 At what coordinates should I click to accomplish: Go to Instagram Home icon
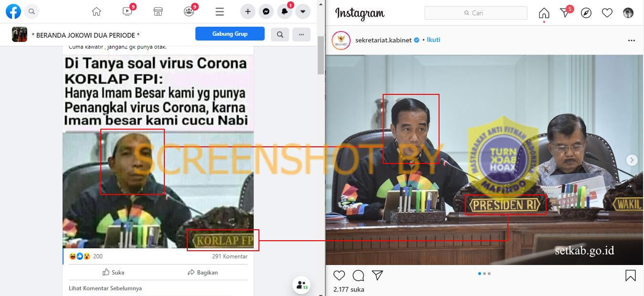[544, 13]
